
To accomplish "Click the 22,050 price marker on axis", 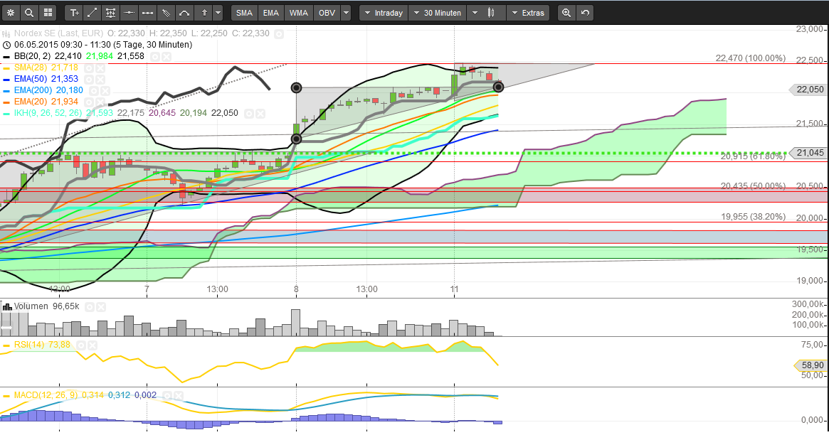I will click(807, 90).
